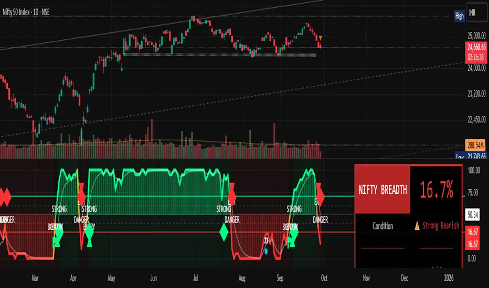Click the Strong Bearish condition text
This screenshot has width=489, height=288.
click(x=441, y=226)
